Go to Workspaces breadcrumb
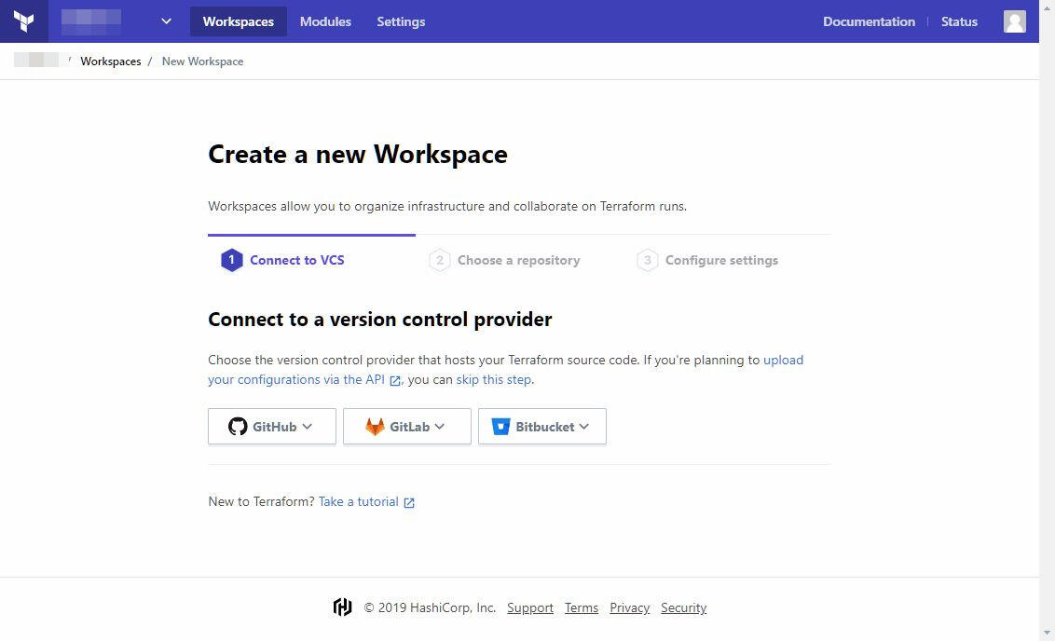Viewport: 1055px width, 641px height. (x=110, y=61)
